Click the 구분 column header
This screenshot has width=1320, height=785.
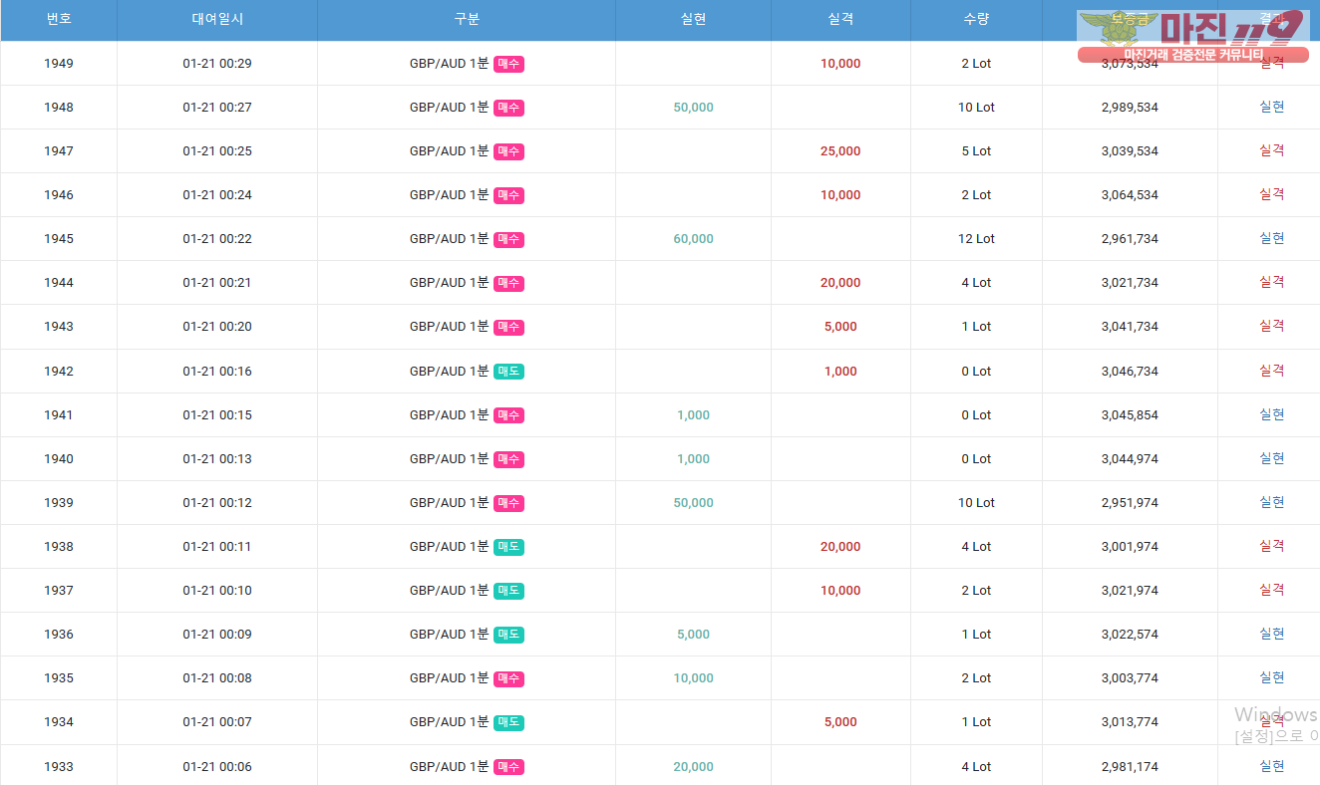[x=467, y=20]
